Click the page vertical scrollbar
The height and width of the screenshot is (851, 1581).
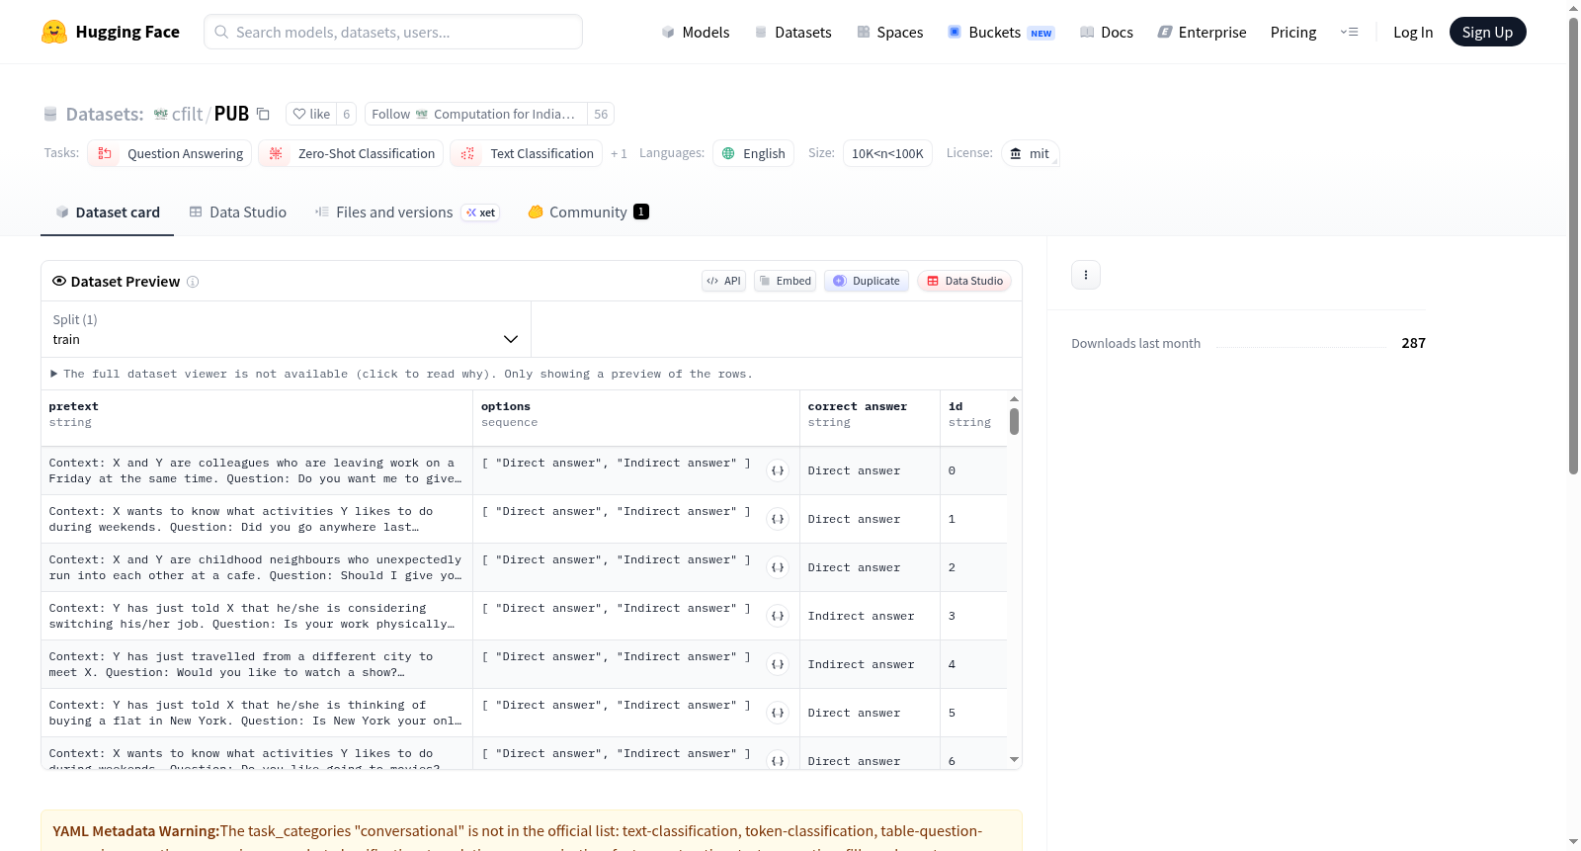1574,247
